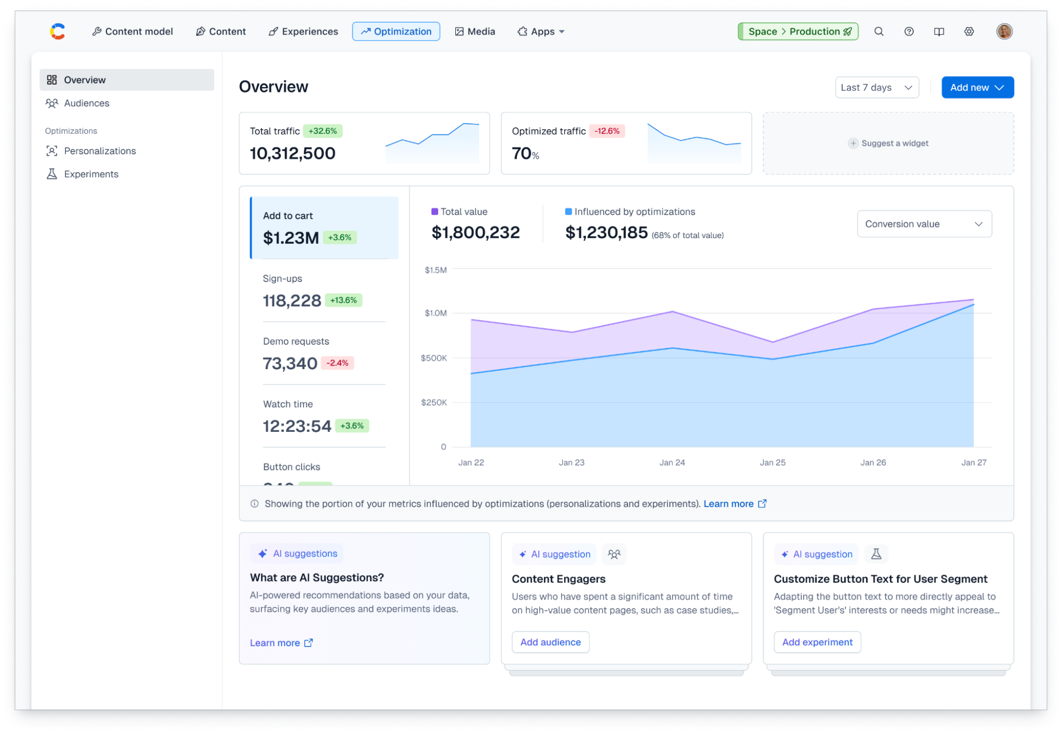Viewport: 1062px width, 734px height.
Task: Open user avatar profile menu
Action: [1004, 31]
